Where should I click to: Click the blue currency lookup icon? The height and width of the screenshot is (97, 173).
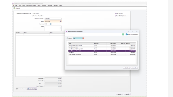50,24
